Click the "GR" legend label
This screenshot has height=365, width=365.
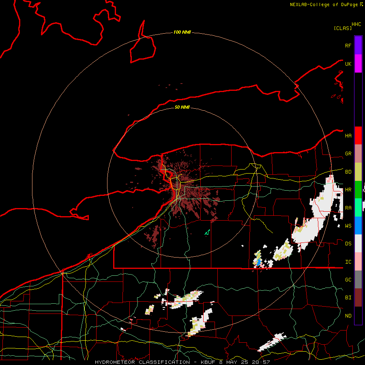[x=348, y=154]
